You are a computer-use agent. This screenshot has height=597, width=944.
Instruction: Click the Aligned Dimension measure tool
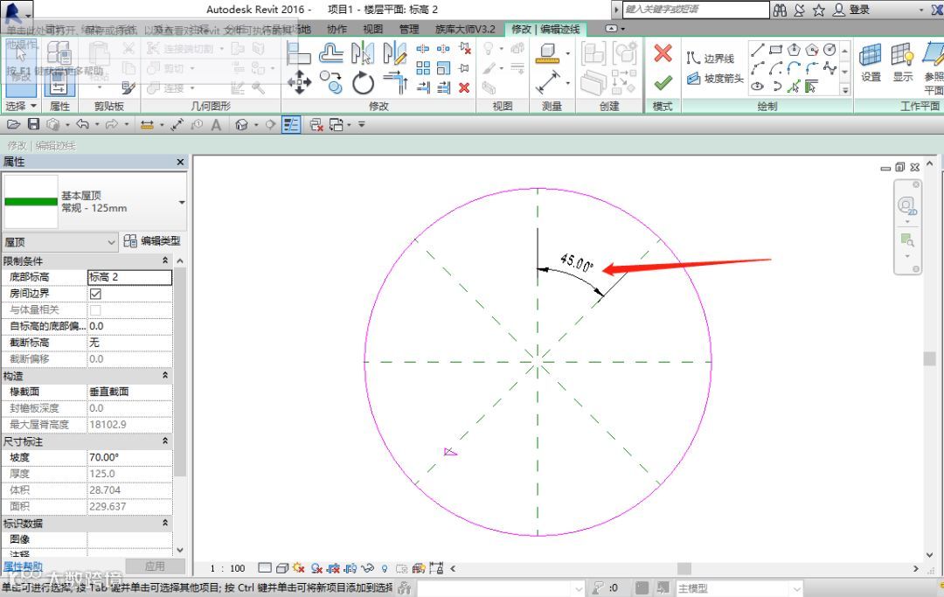tap(548, 83)
